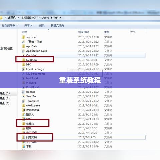Go to 计算机 in the address bar
This screenshot has width=160, height=160.
(x=12, y=18)
